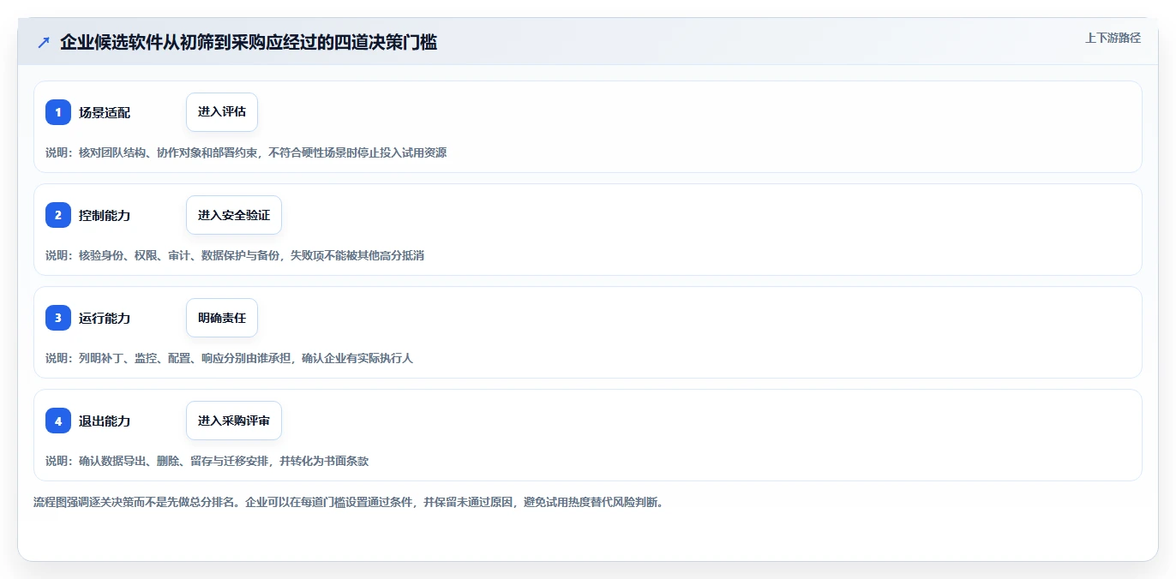This screenshot has height=579, width=1176.
Task: Click the 进入评估 button
Action: point(222,112)
